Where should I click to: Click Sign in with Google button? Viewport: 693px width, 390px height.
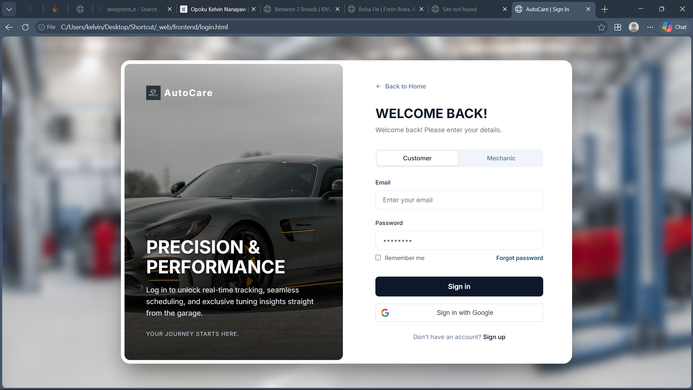[459, 313]
